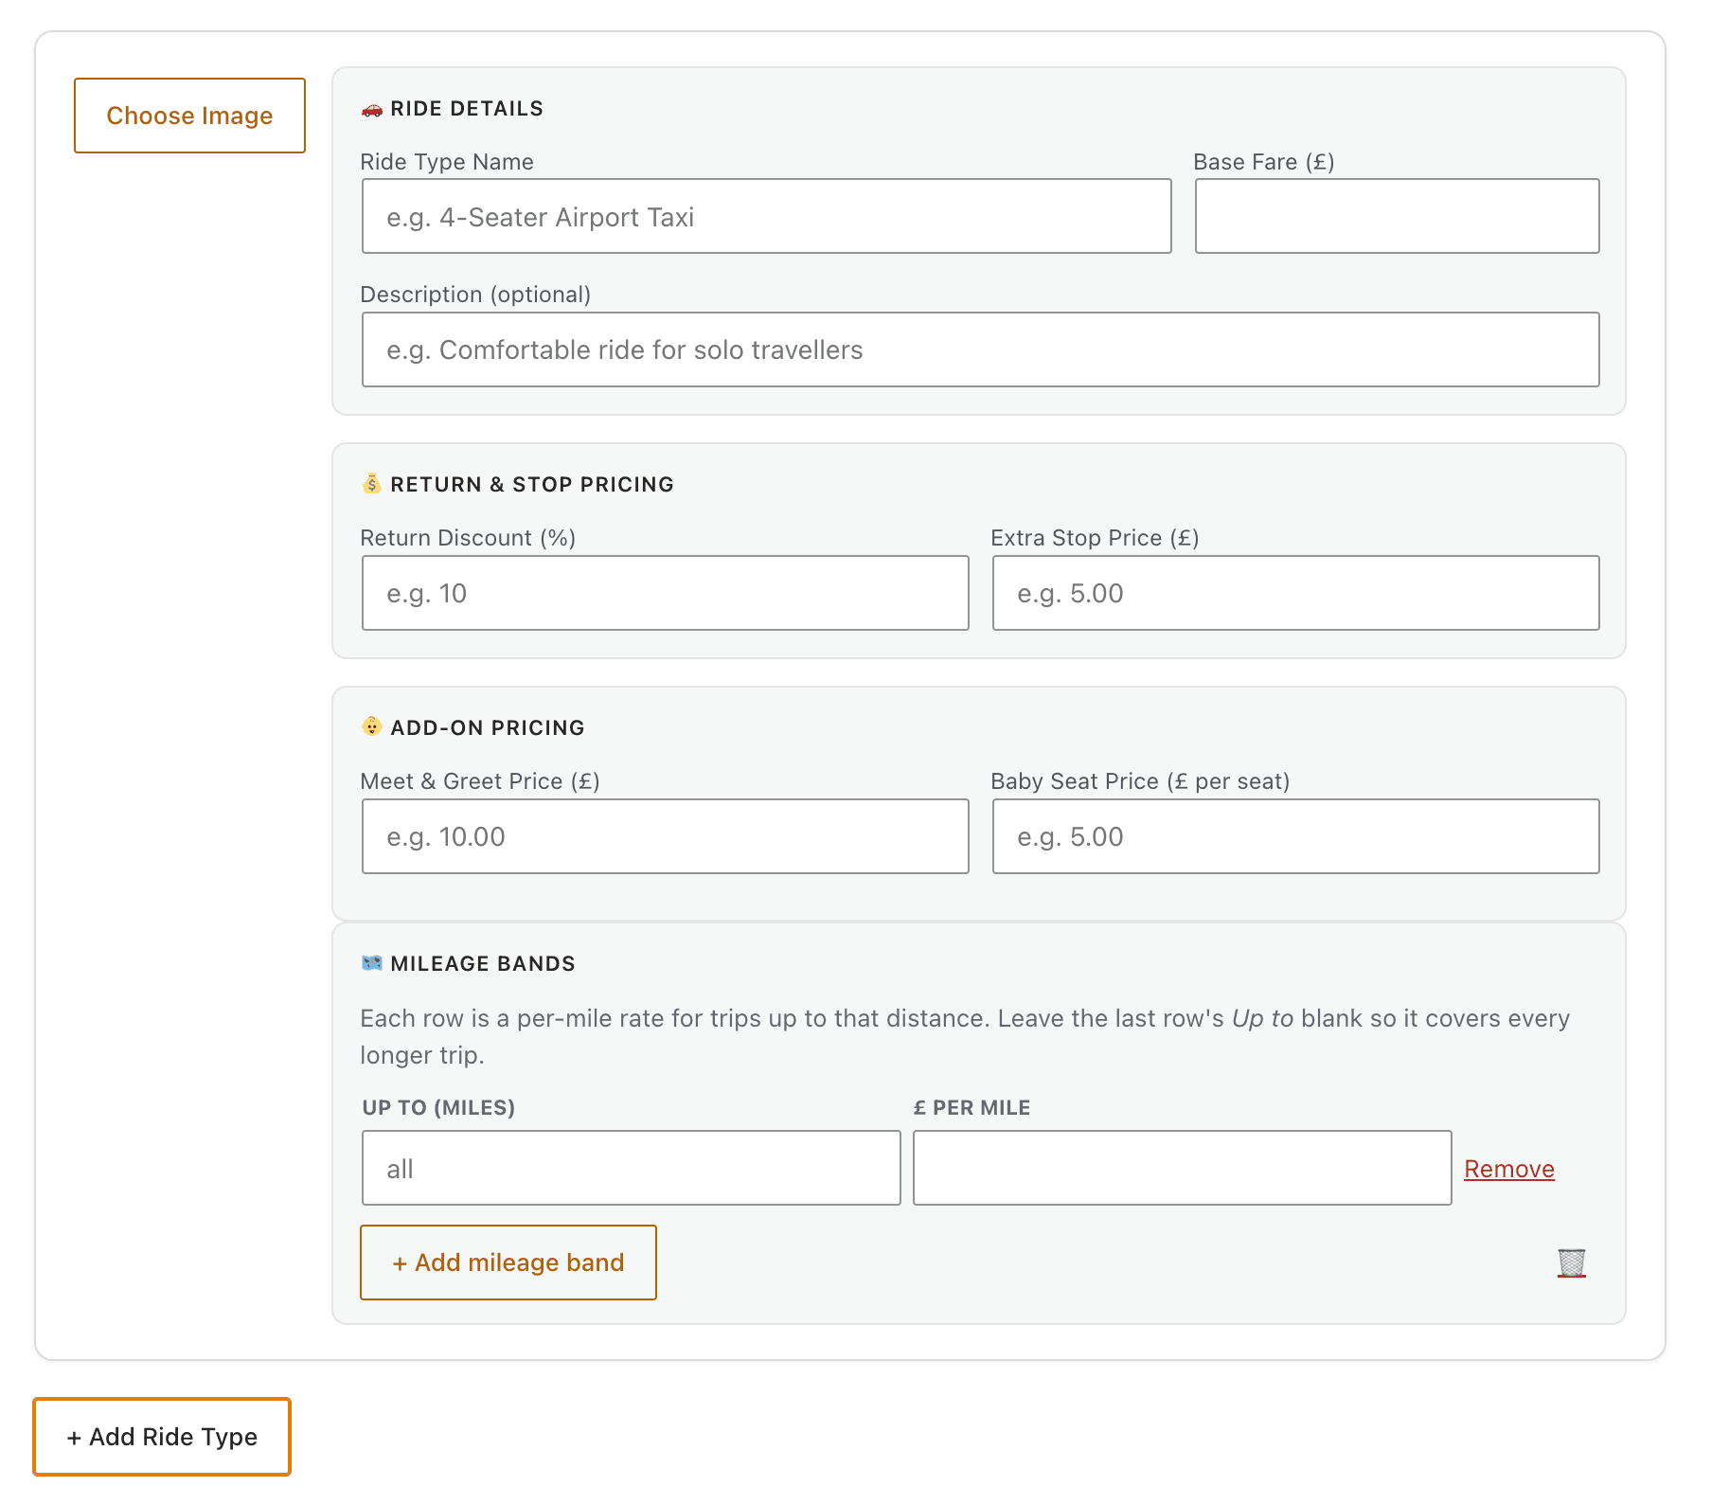Viewport: 1729px width, 1504px height.
Task: Select the Description optional field
Action: [981, 349]
